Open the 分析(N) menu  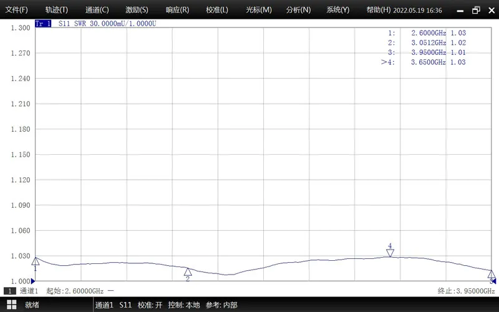pyautogui.click(x=298, y=10)
